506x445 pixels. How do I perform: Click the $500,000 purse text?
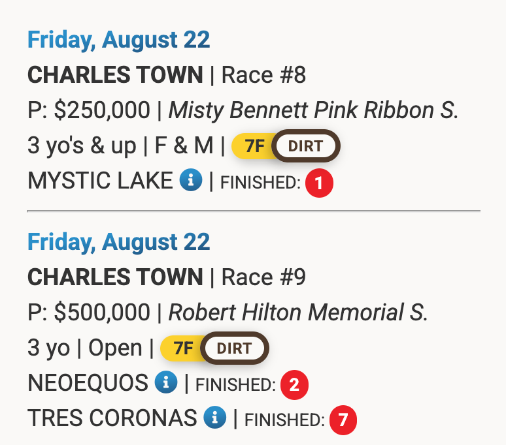(x=102, y=313)
